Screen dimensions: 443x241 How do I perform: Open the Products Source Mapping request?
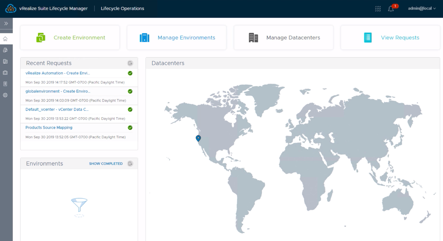pos(49,128)
